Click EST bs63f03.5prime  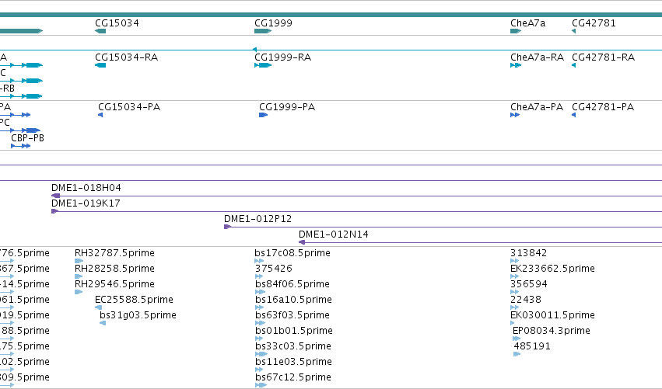(x=292, y=316)
